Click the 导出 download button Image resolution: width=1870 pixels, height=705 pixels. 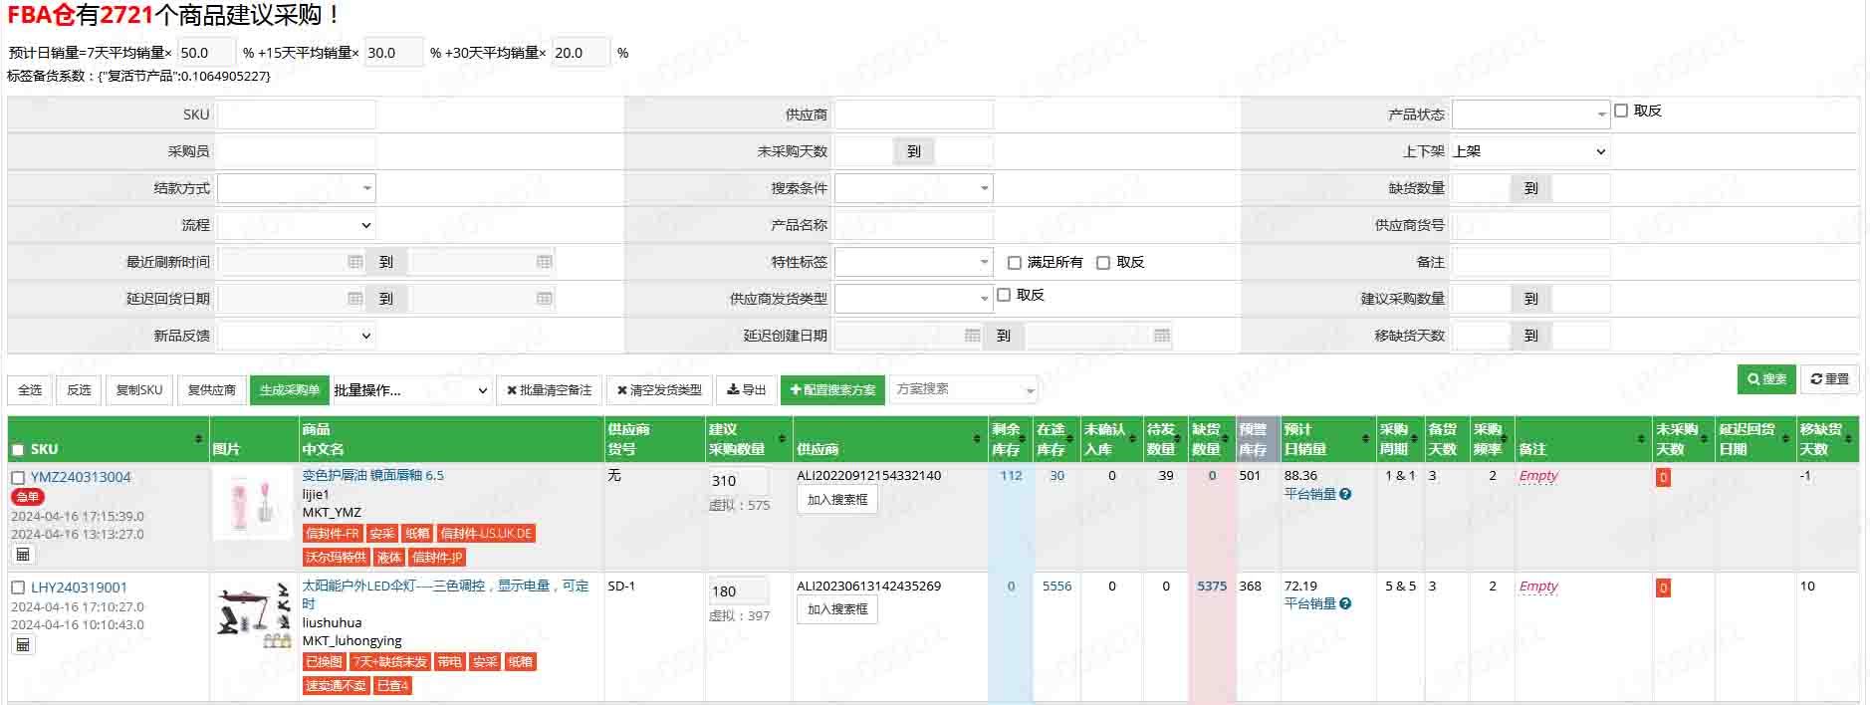pos(747,390)
